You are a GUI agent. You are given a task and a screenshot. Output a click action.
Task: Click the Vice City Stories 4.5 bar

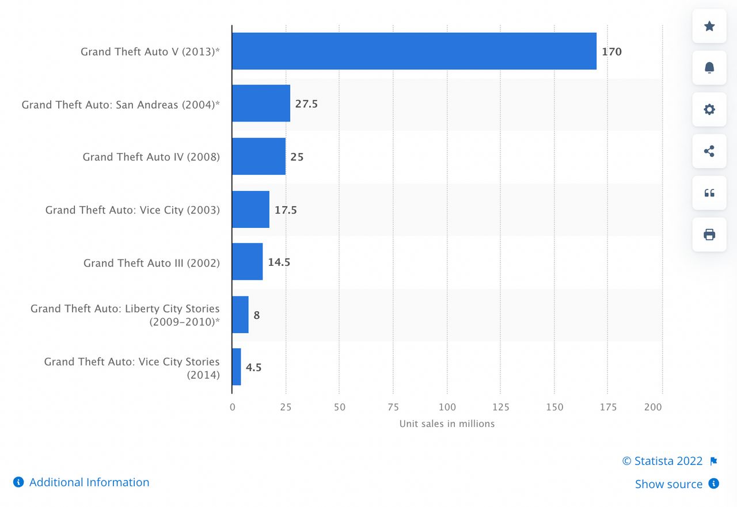[237, 367]
